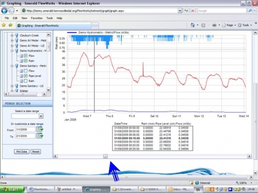Click right arrow of graph time slider
Viewport: 258px width, 193px height.
click(249, 156)
